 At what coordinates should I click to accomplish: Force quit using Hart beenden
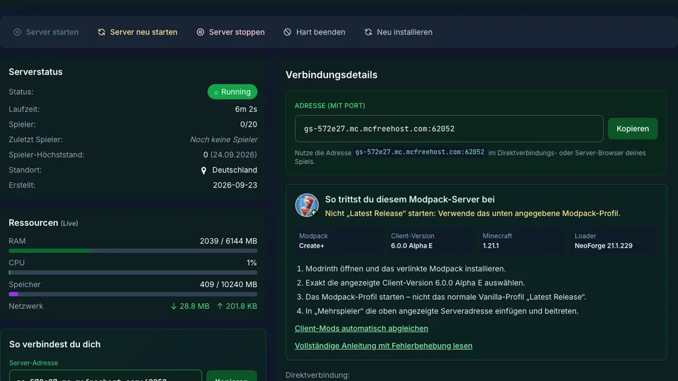315,32
